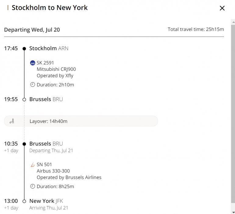Click the SAS airline logo icon
235x214 pixels.
tap(33, 63)
